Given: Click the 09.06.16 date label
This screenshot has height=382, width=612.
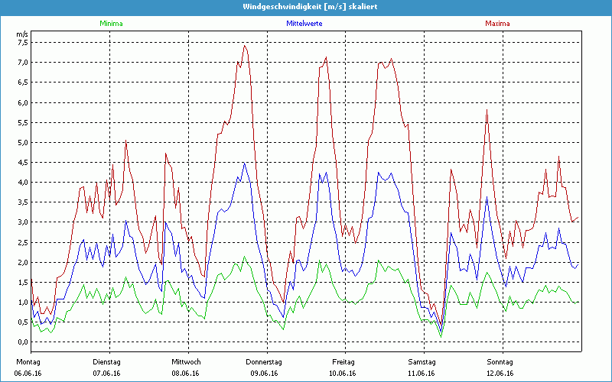Looking at the screenshot, I should 264,374.
